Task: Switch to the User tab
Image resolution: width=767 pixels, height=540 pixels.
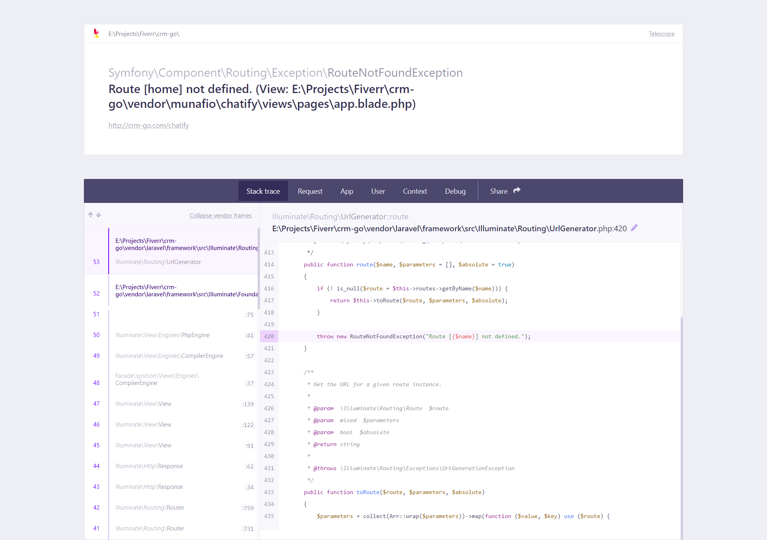Action: click(378, 191)
